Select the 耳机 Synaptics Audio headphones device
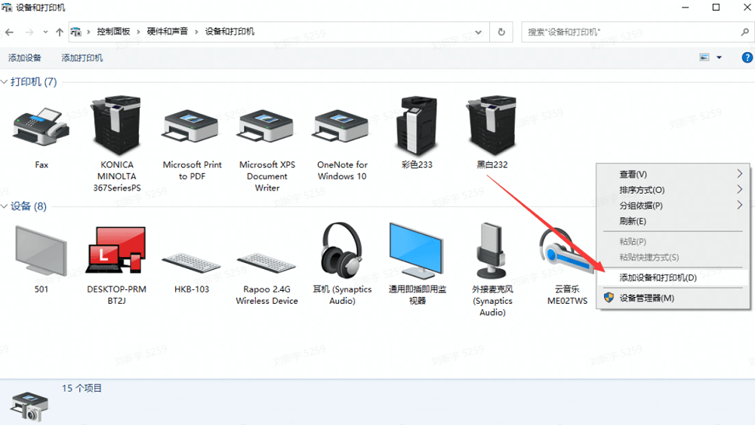755x425 pixels. coord(342,252)
